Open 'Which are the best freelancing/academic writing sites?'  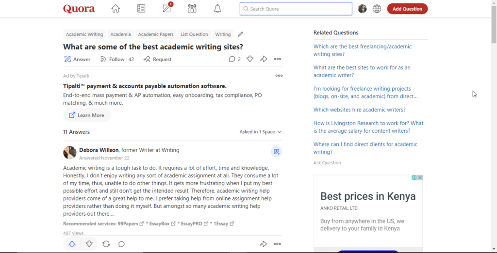pyautogui.click(x=362, y=50)
